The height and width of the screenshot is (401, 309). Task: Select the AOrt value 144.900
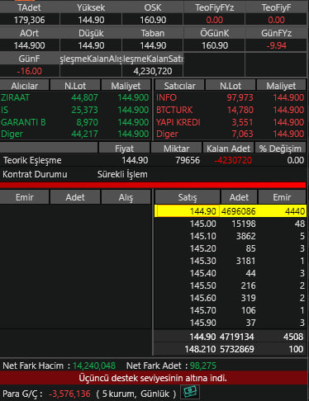[29, 45]
